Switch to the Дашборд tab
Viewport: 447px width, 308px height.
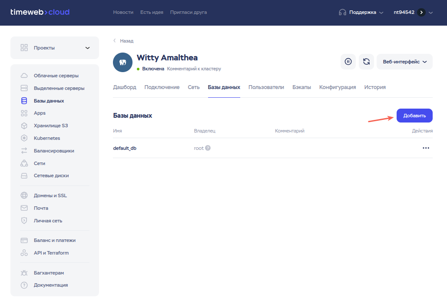(x=125, y=87)
